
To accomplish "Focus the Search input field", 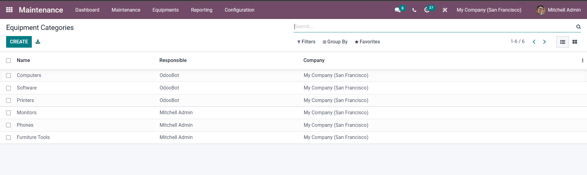I will (x=434, y=27).
